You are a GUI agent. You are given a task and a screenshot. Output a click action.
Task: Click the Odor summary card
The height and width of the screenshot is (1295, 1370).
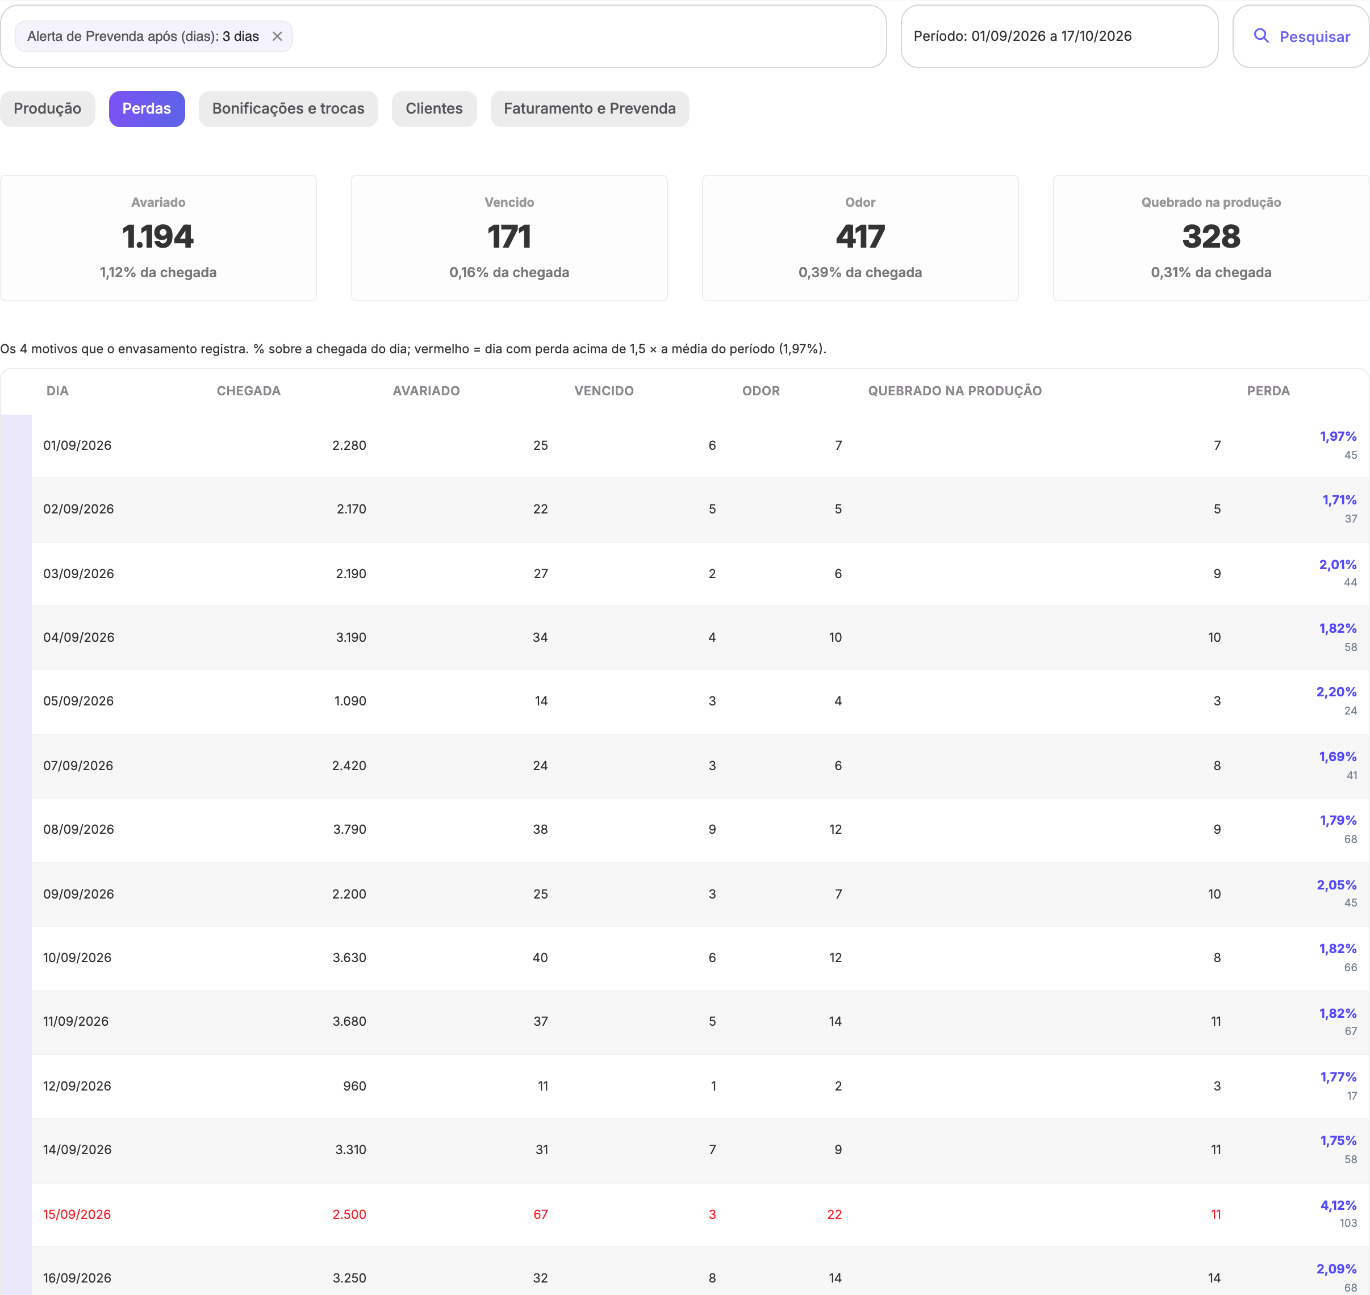[x=860, y=237]
